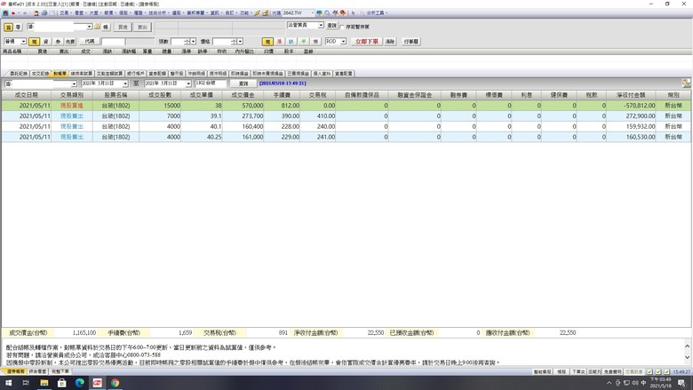The image size is (693, 390).
Task: Click the 跌 limit-down price button
Action: pyautogui.click(x=291, y=42)
